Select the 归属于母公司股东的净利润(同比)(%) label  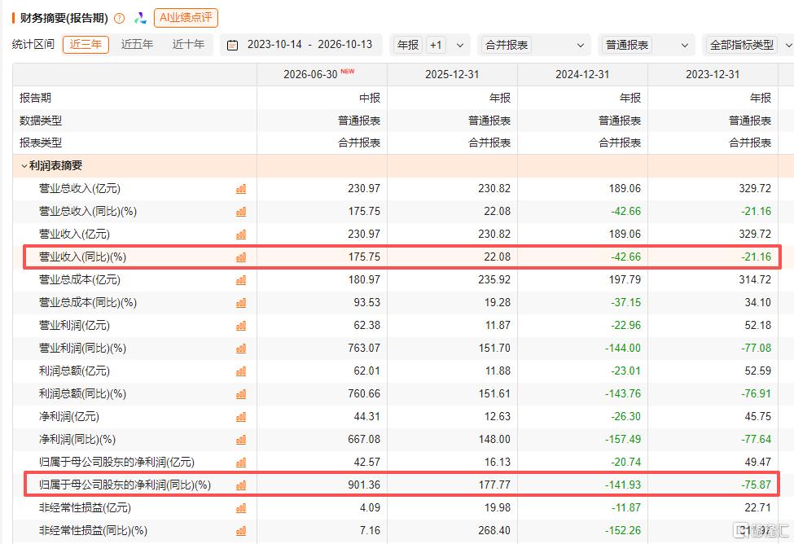click(125, 485)
